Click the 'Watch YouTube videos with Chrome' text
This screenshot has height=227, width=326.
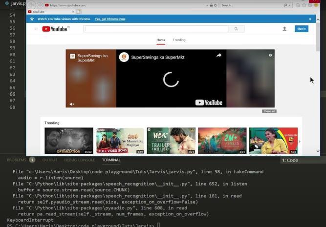(64, 19)
